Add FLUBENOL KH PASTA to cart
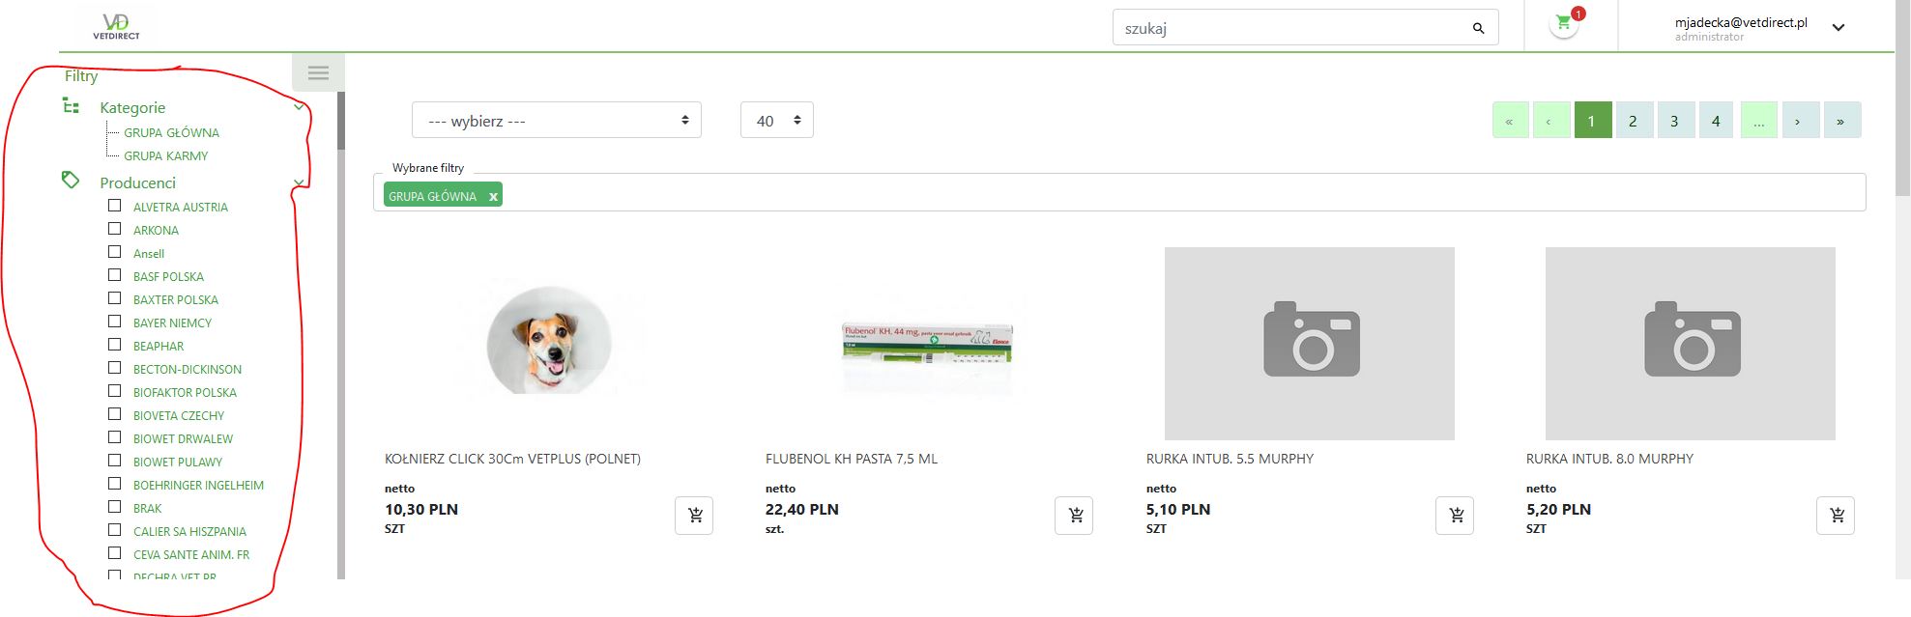 pos(1074,516)
